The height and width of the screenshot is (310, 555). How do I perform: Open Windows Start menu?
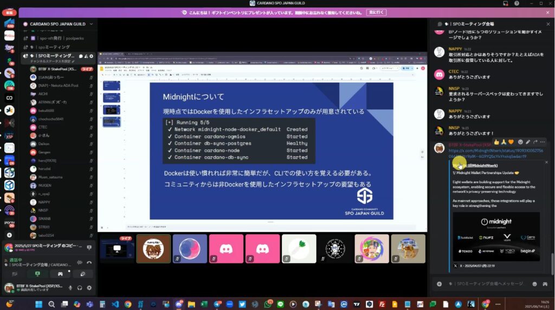39,305
